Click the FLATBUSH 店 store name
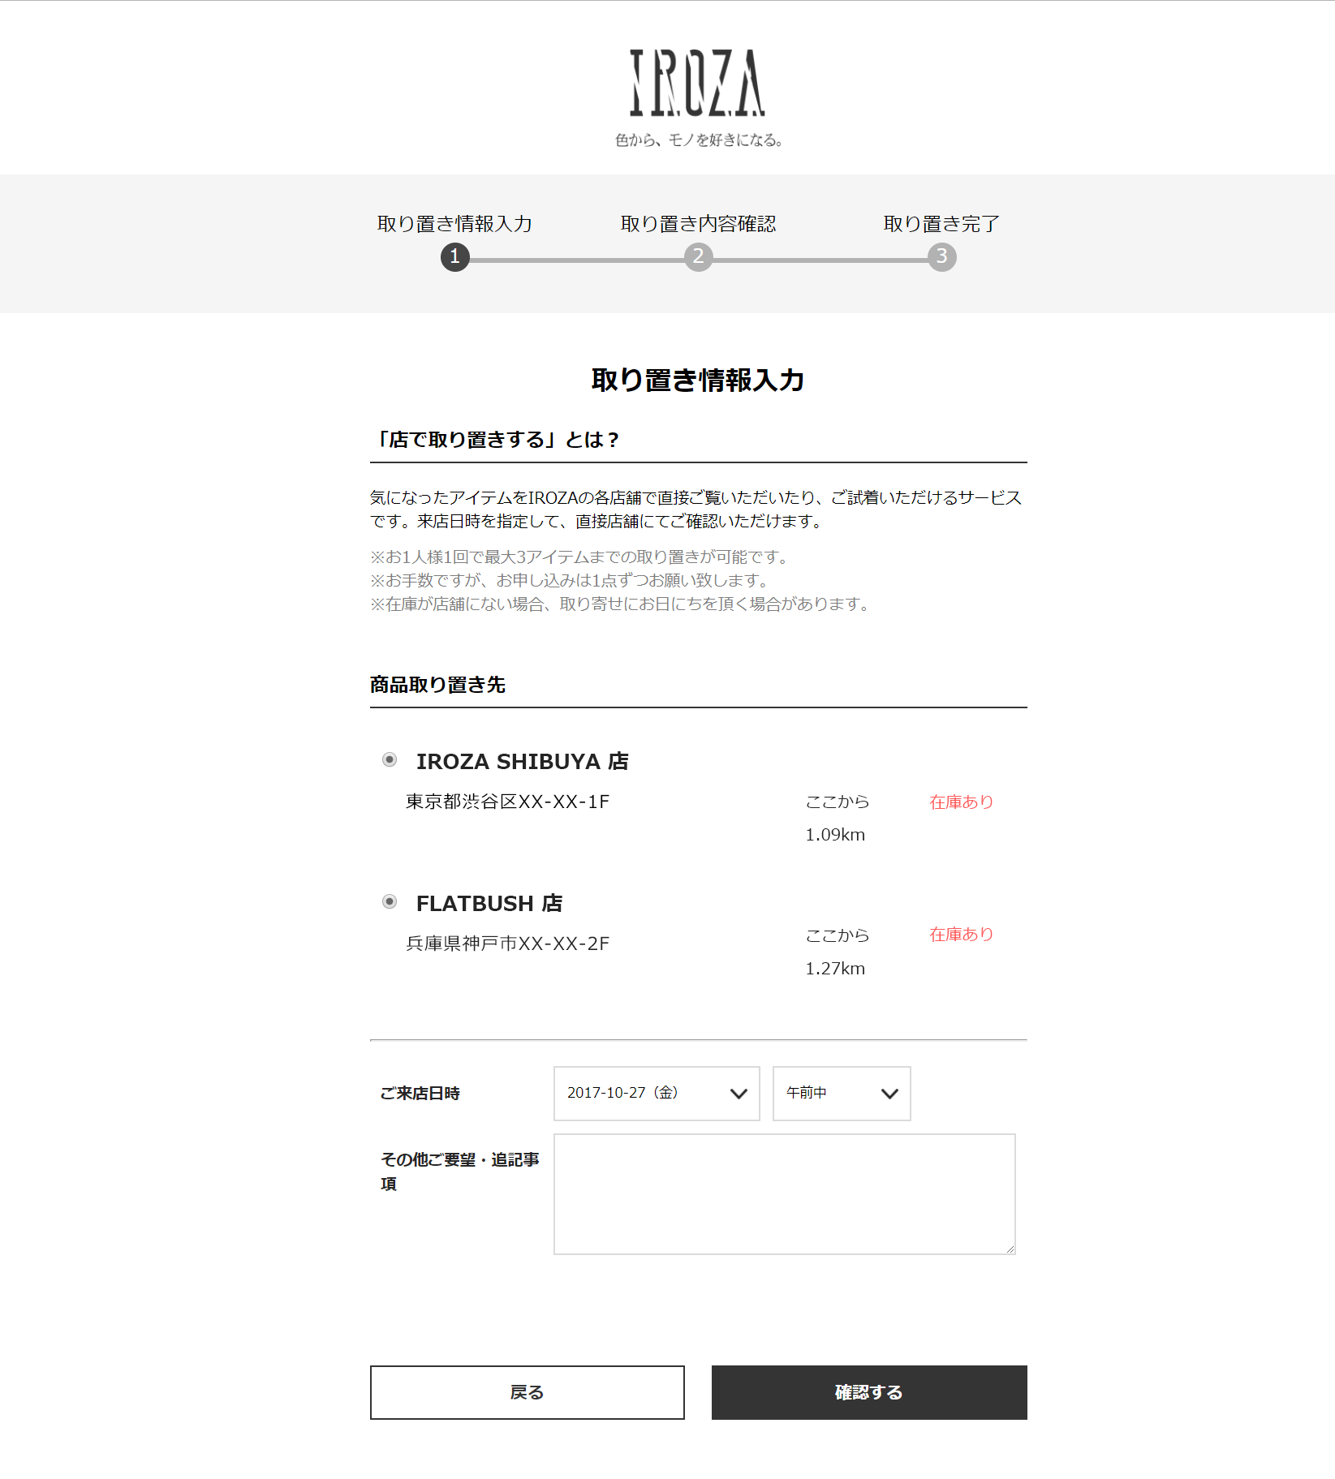The height and width of the screenshot is (1479, 1335). [489, 903]
